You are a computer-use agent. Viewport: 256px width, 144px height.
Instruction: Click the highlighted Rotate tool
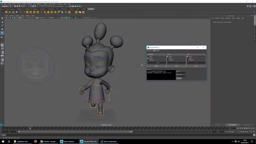[2, 33]
